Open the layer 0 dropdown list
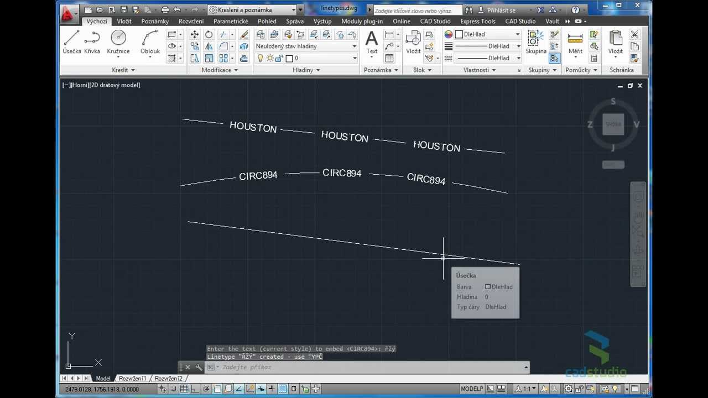The width and height of the screenshot is (708, 398). coord(306,58)
